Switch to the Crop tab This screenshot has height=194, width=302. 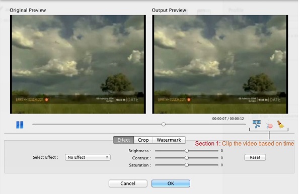[143, 140]
